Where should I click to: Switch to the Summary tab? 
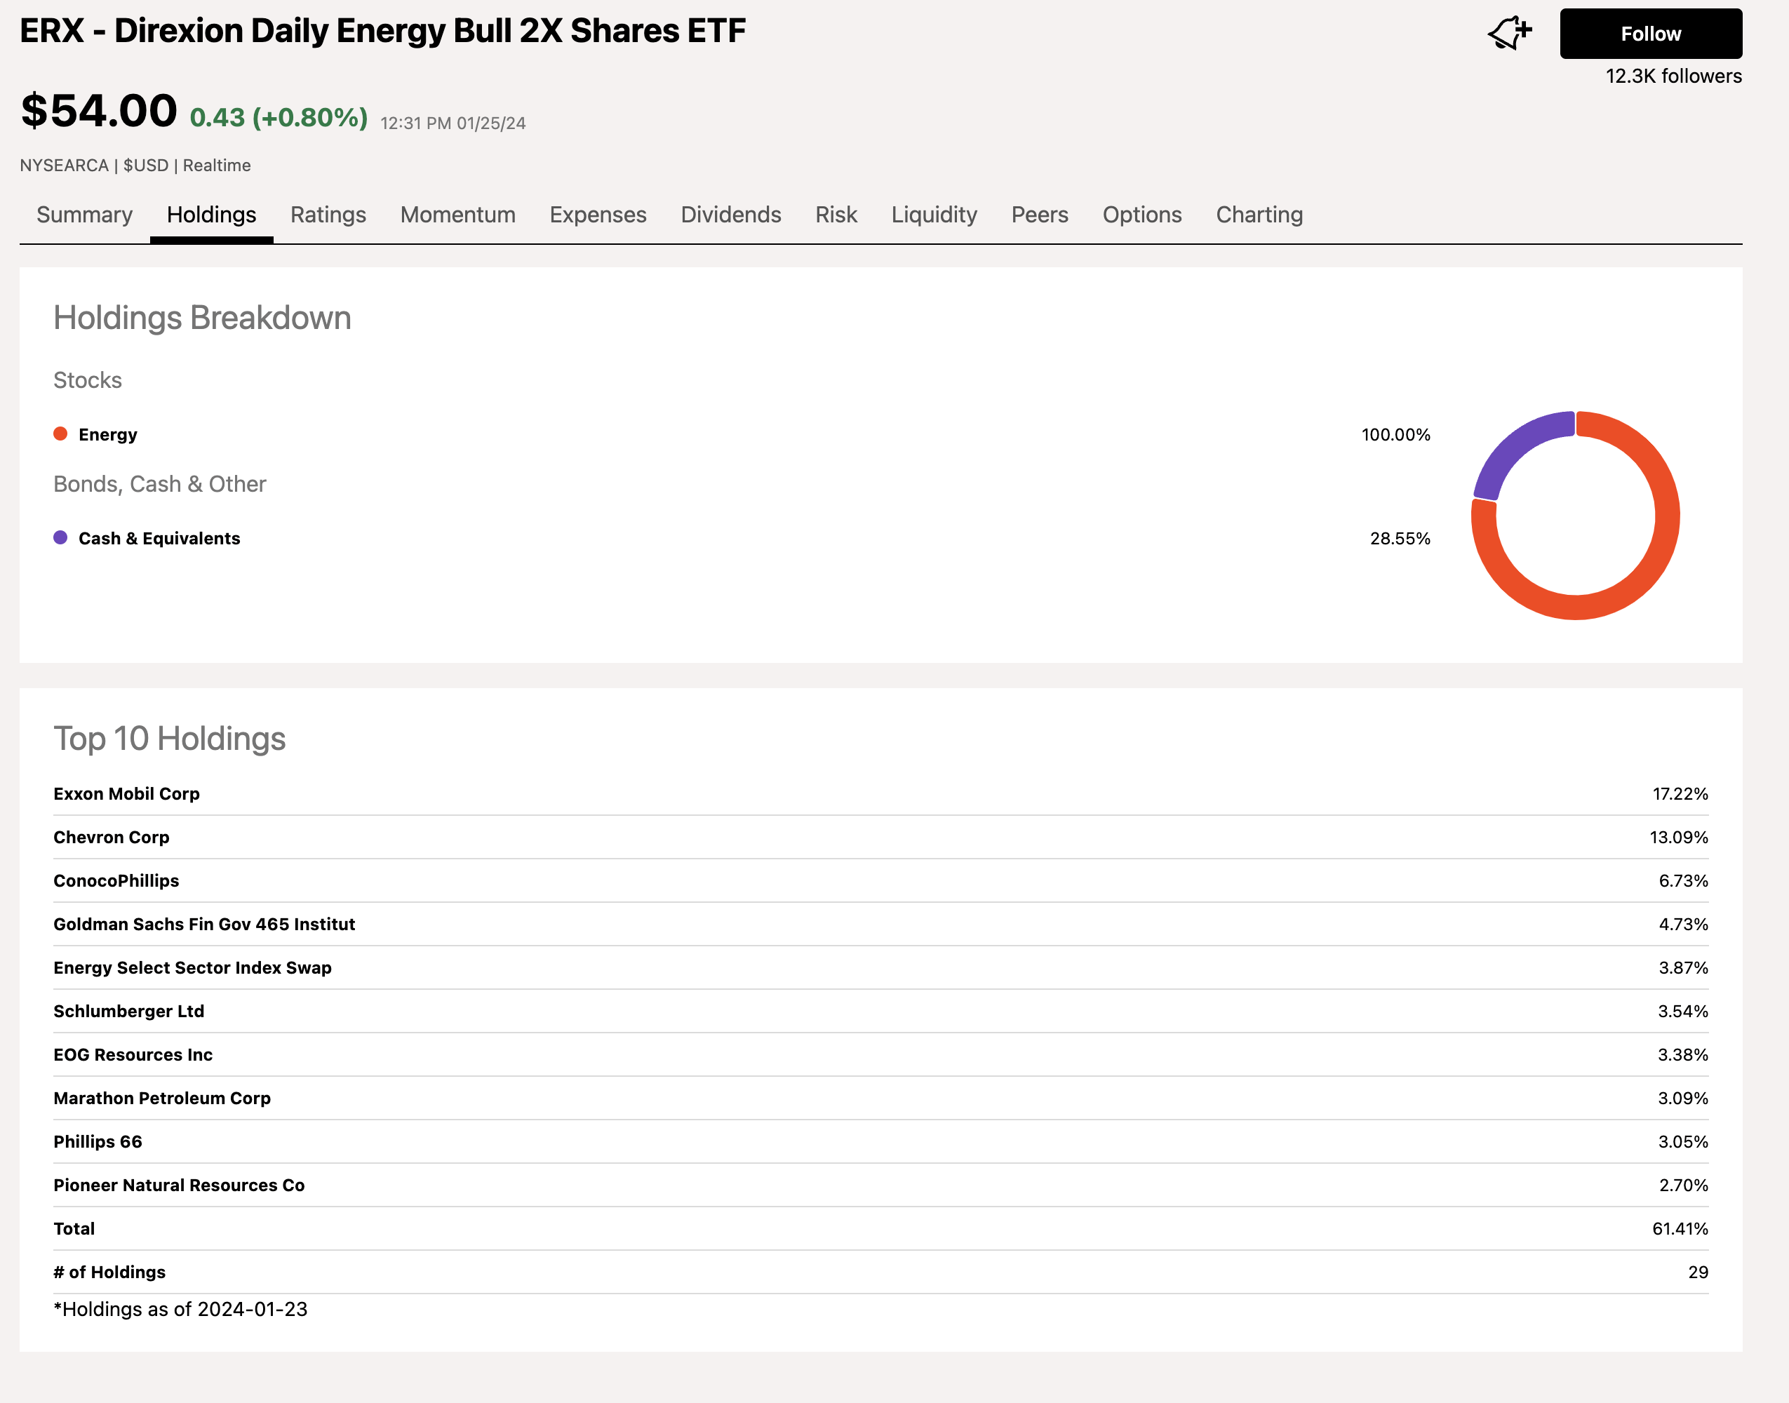point(83,215)
